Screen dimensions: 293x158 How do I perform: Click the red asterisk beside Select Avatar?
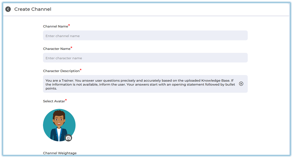pos(66,100)
